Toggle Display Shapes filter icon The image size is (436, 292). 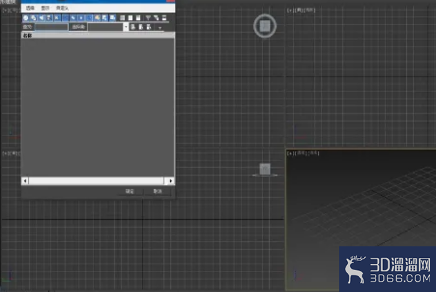(34, 18)
